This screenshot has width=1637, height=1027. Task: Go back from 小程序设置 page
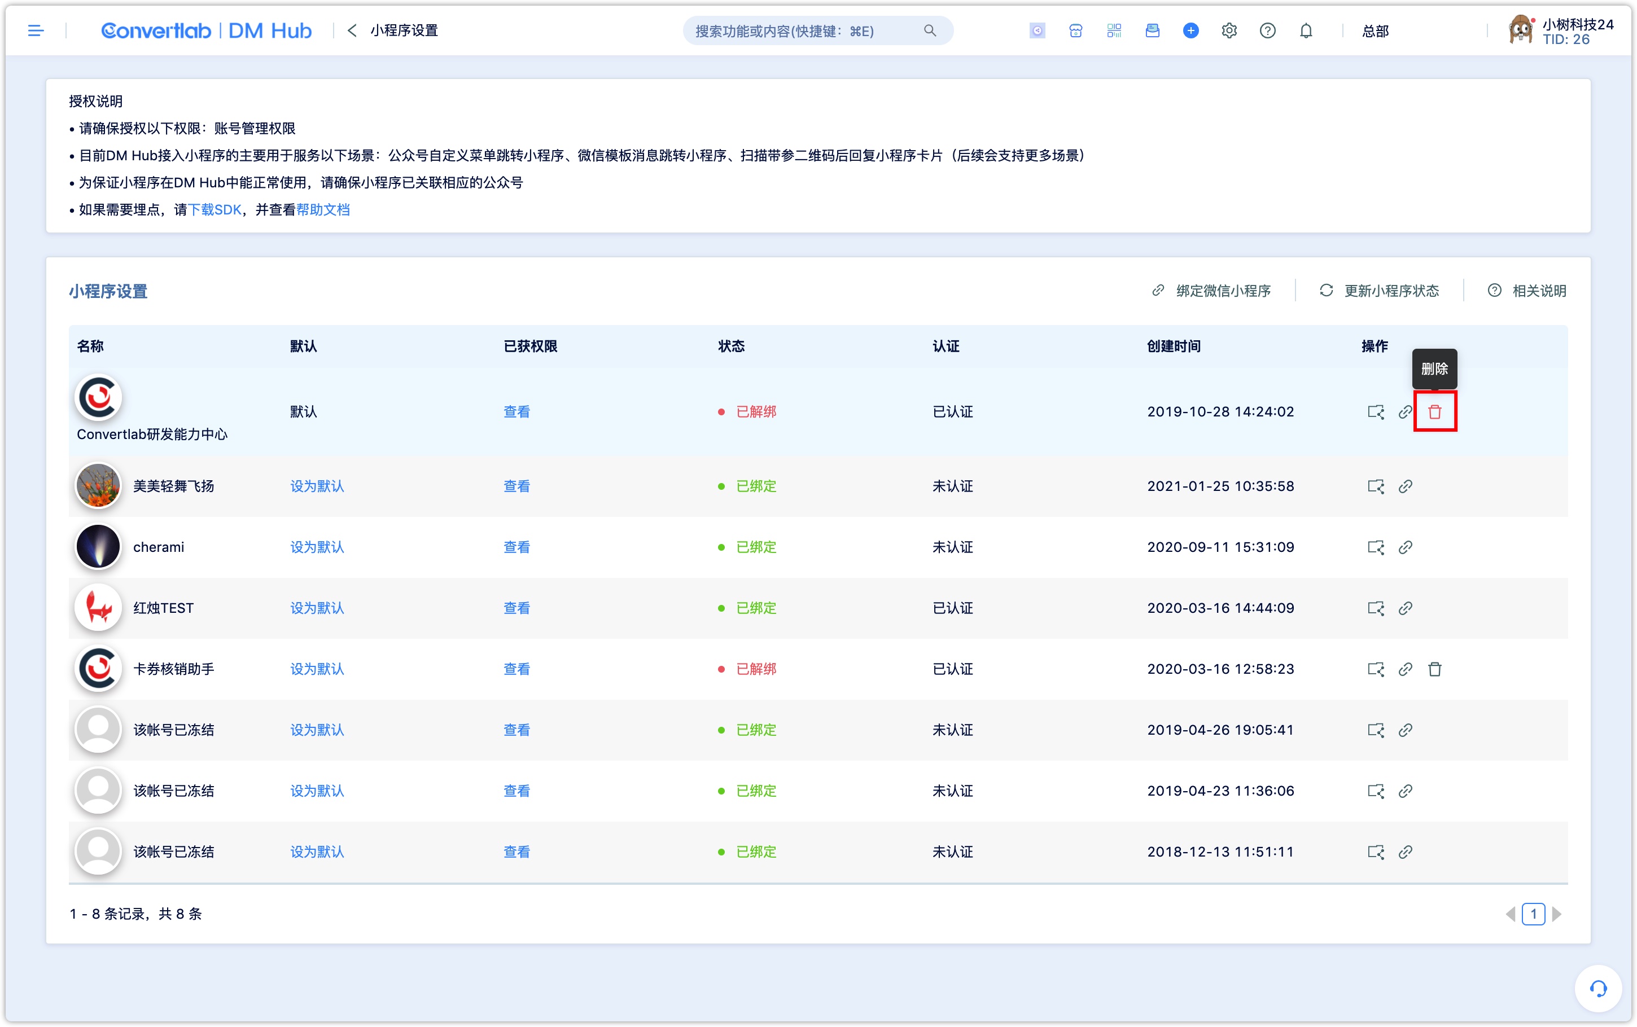pyautogui.click(x=352, y=30)
